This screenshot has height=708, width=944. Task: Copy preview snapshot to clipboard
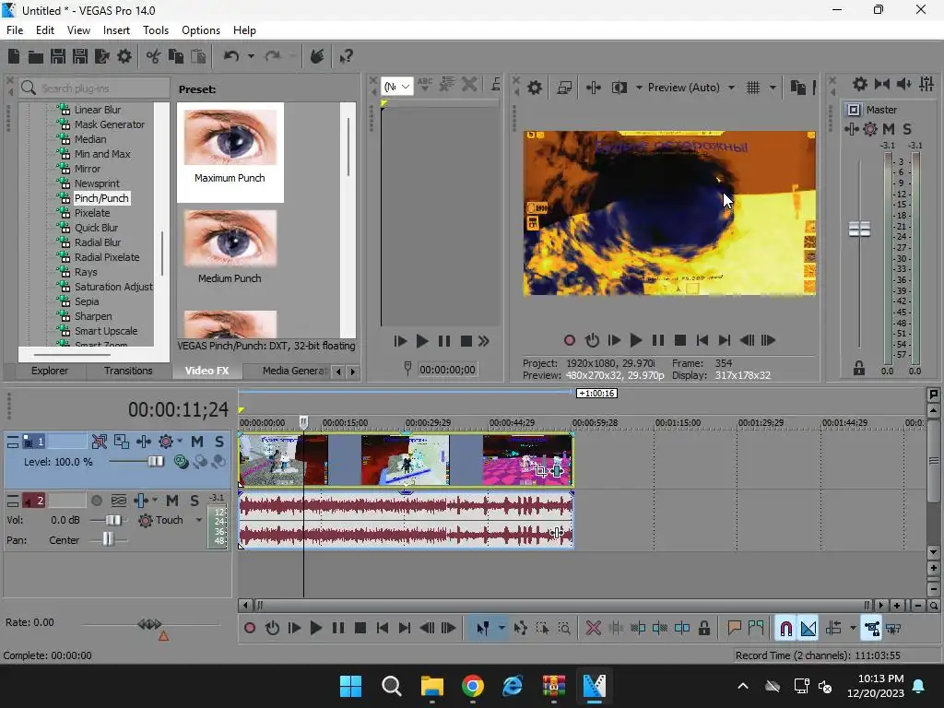[797, 88]
